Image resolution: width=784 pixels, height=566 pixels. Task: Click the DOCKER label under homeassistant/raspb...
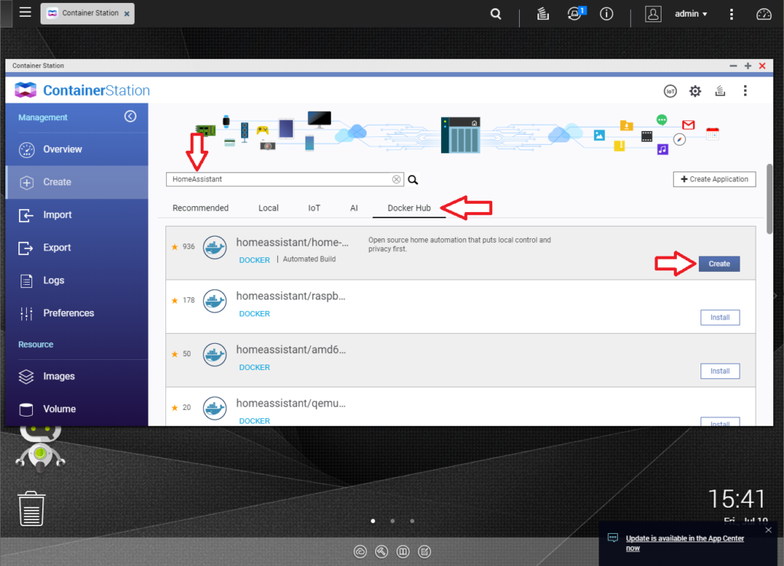254,313
